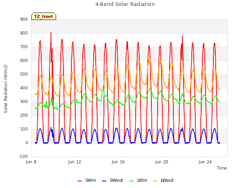Screen dimensions: 251x188
Task: Click the 0 y-axis tick label
Action: (x=27, y=143)
